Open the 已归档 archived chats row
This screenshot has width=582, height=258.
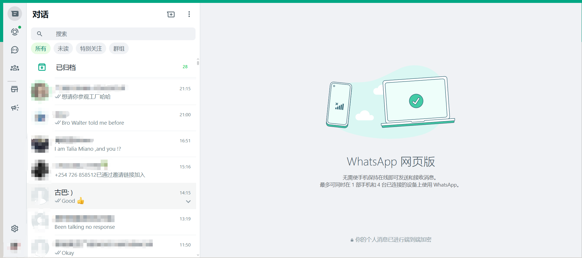[112, 67]
